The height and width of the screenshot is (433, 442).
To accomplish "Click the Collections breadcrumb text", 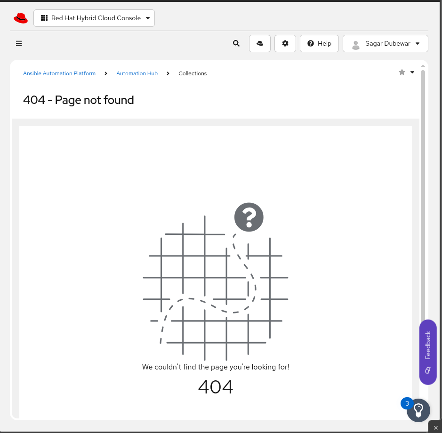I will pyautogui.click(x=193, y=73).
